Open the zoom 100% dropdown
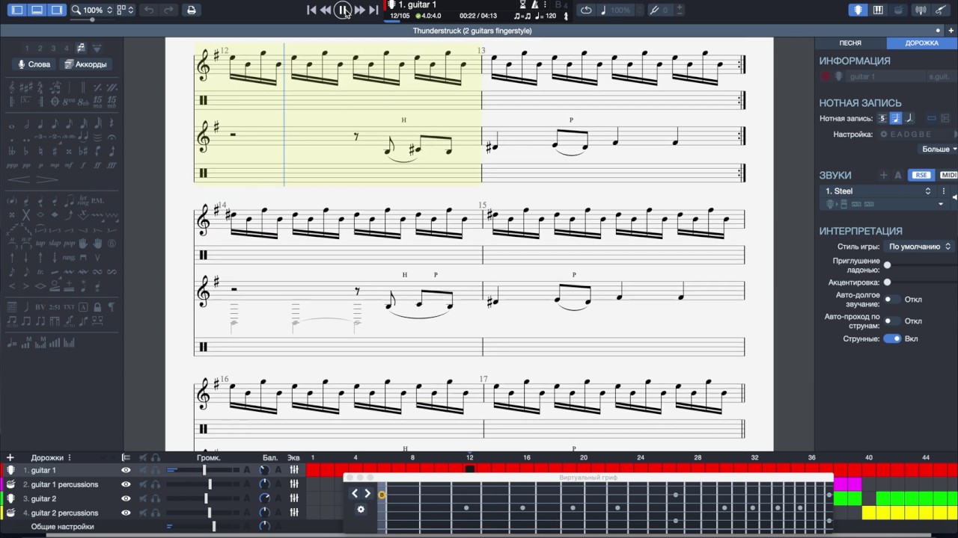 click(x=93, y=10)
